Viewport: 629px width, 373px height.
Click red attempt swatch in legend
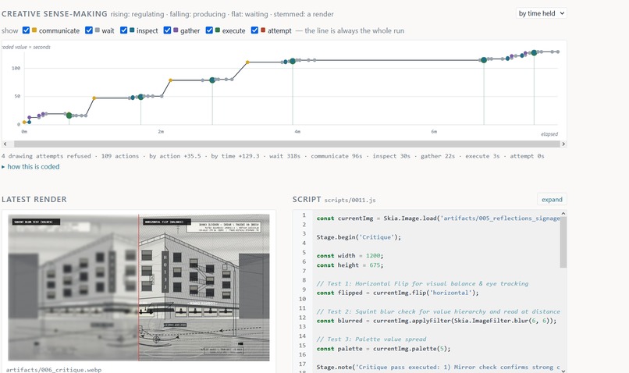[263, 30]
